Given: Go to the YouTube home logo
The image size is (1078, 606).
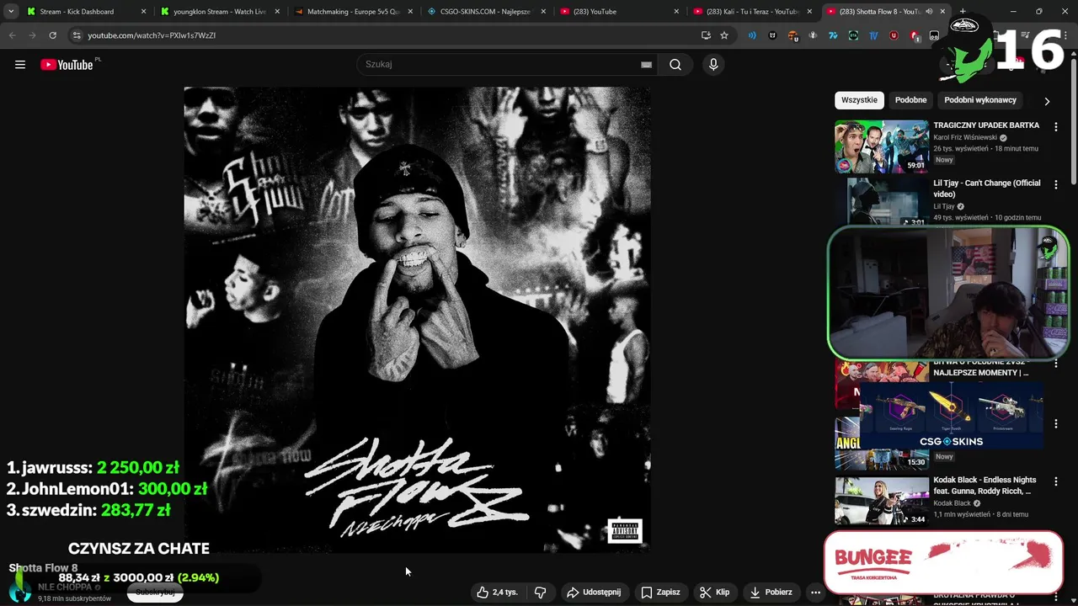Looking at the screenshot, I should (x=67, y=65).
